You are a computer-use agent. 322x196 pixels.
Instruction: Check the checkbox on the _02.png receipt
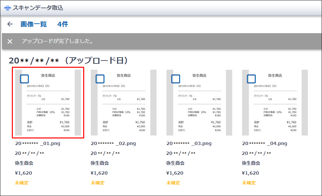pos(100,79)
